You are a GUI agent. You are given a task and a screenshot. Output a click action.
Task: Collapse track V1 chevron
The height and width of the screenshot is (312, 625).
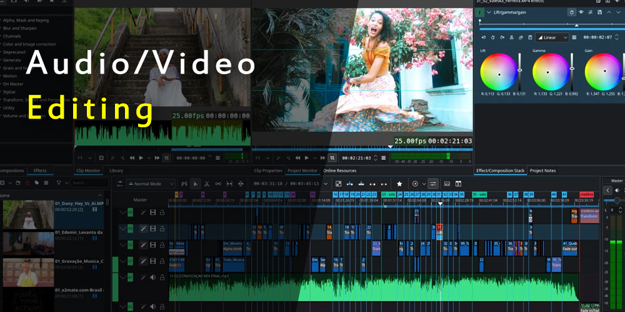122,261
